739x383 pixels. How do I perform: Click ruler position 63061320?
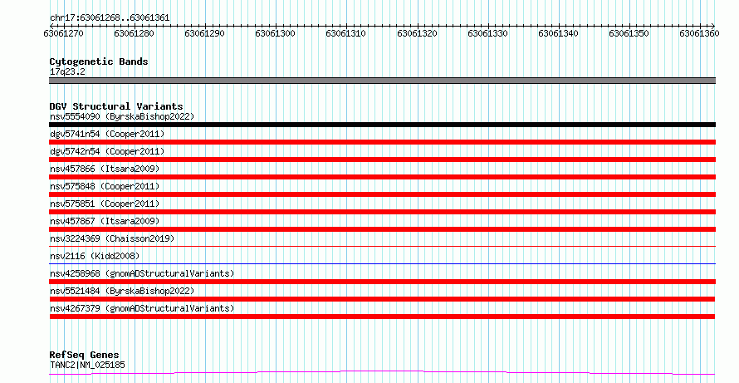(417, 33)
